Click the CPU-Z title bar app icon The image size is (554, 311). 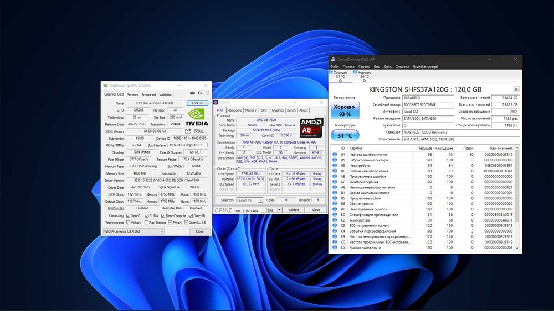point(216,102)
